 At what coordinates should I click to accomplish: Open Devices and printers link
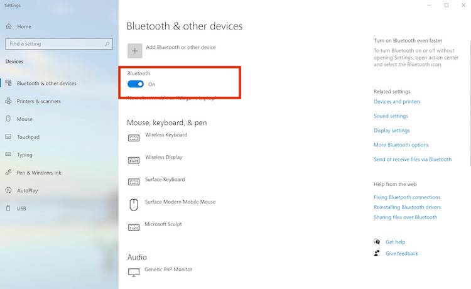(397, 102)
